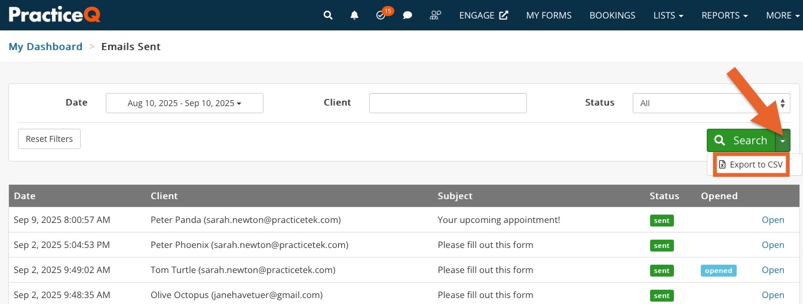Click 'Sep 2, 2025 9:48:35 AM' date cell
Screen dimensions: 803x304
tap(62, 295)
